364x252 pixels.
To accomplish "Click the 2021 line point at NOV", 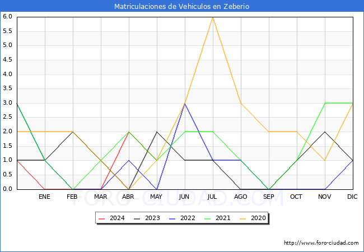I will click(325, 103).
